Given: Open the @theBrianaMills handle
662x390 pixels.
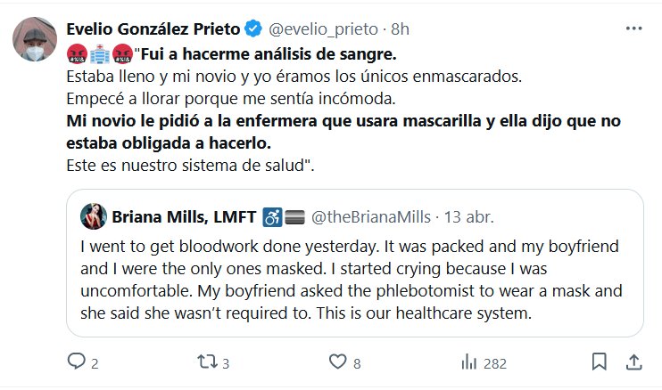Looking at the screenshot, I should point(370,216).
